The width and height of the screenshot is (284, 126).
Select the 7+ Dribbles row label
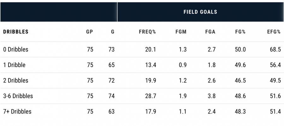(x=17, y=111)
